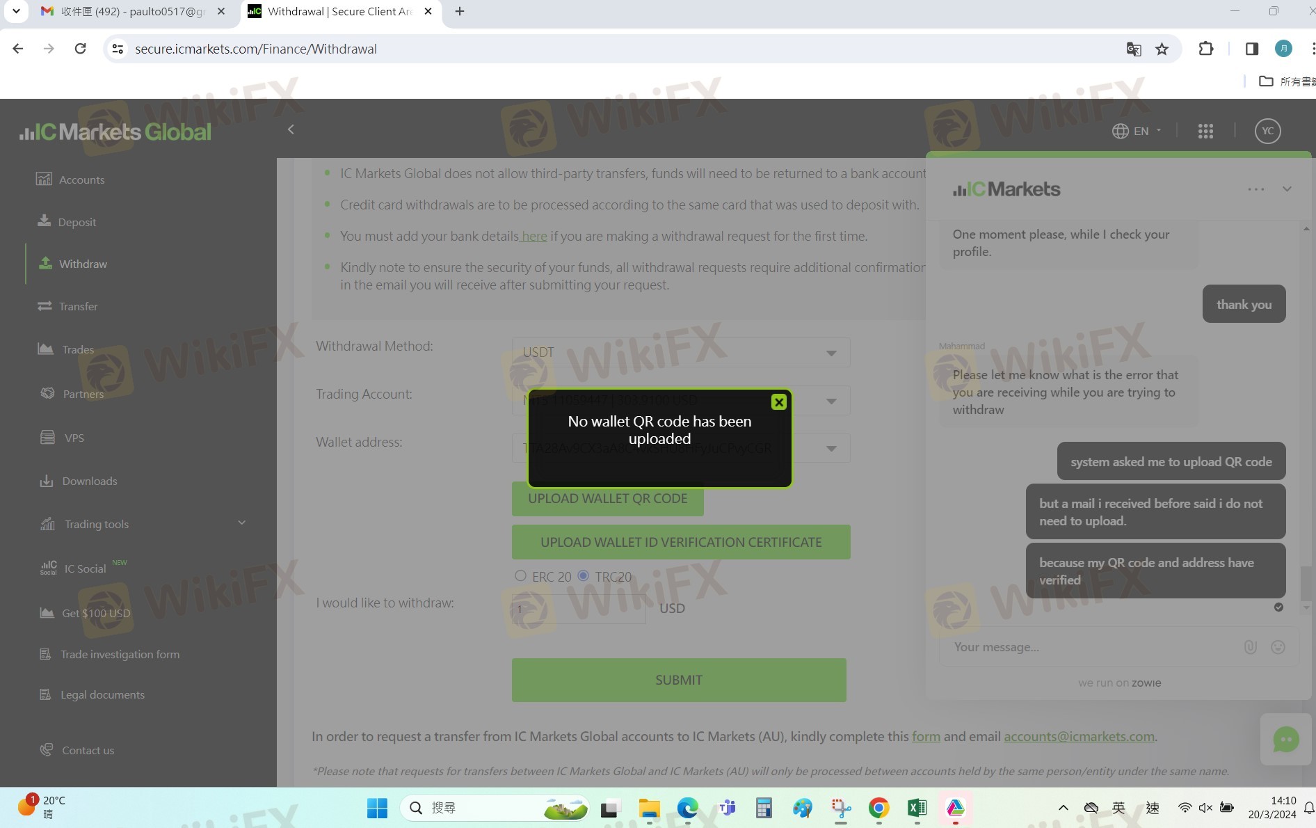
Task: Click the accounts@icmarkets.com email link
Action: (1079, 736)
